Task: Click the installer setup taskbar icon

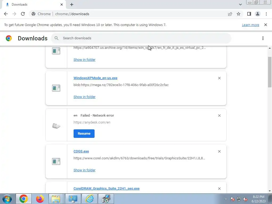Action: point(106,199)
